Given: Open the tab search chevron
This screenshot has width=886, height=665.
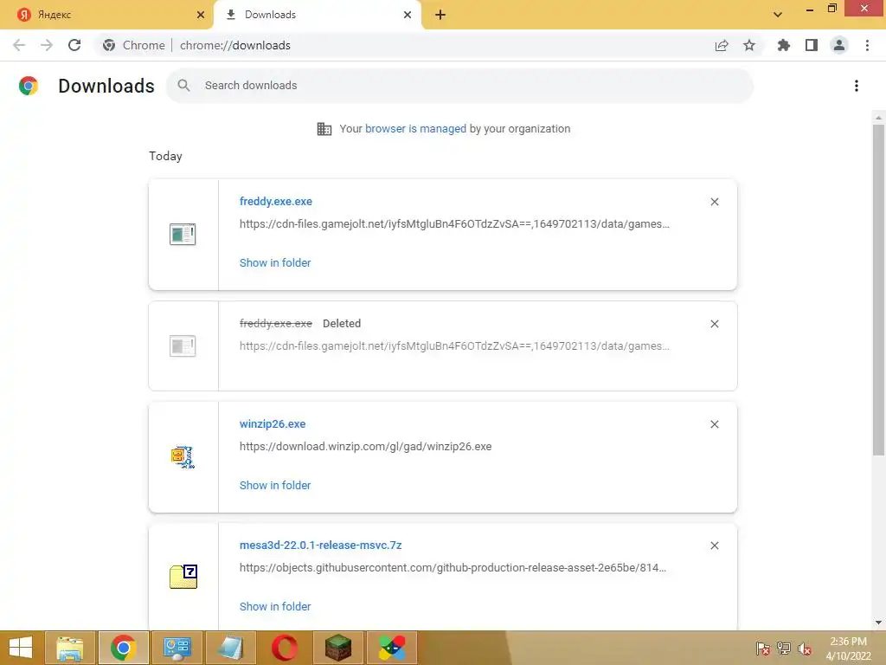Looking at the screenshot, I should [x=778, y=15].
